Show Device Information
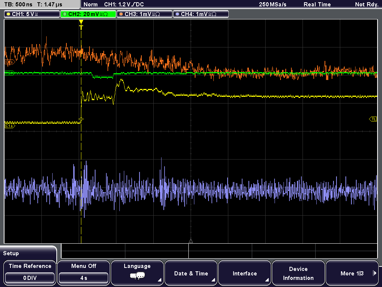382x287 pixels. (298, 272)
